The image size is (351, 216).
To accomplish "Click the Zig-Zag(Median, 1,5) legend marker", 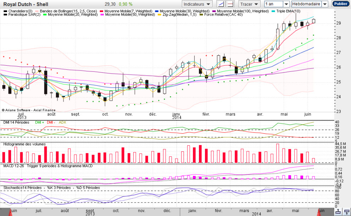I will (160, 15).
